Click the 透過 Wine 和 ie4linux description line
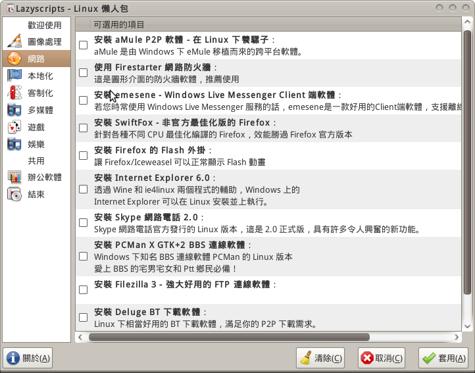 coord(197,190)
